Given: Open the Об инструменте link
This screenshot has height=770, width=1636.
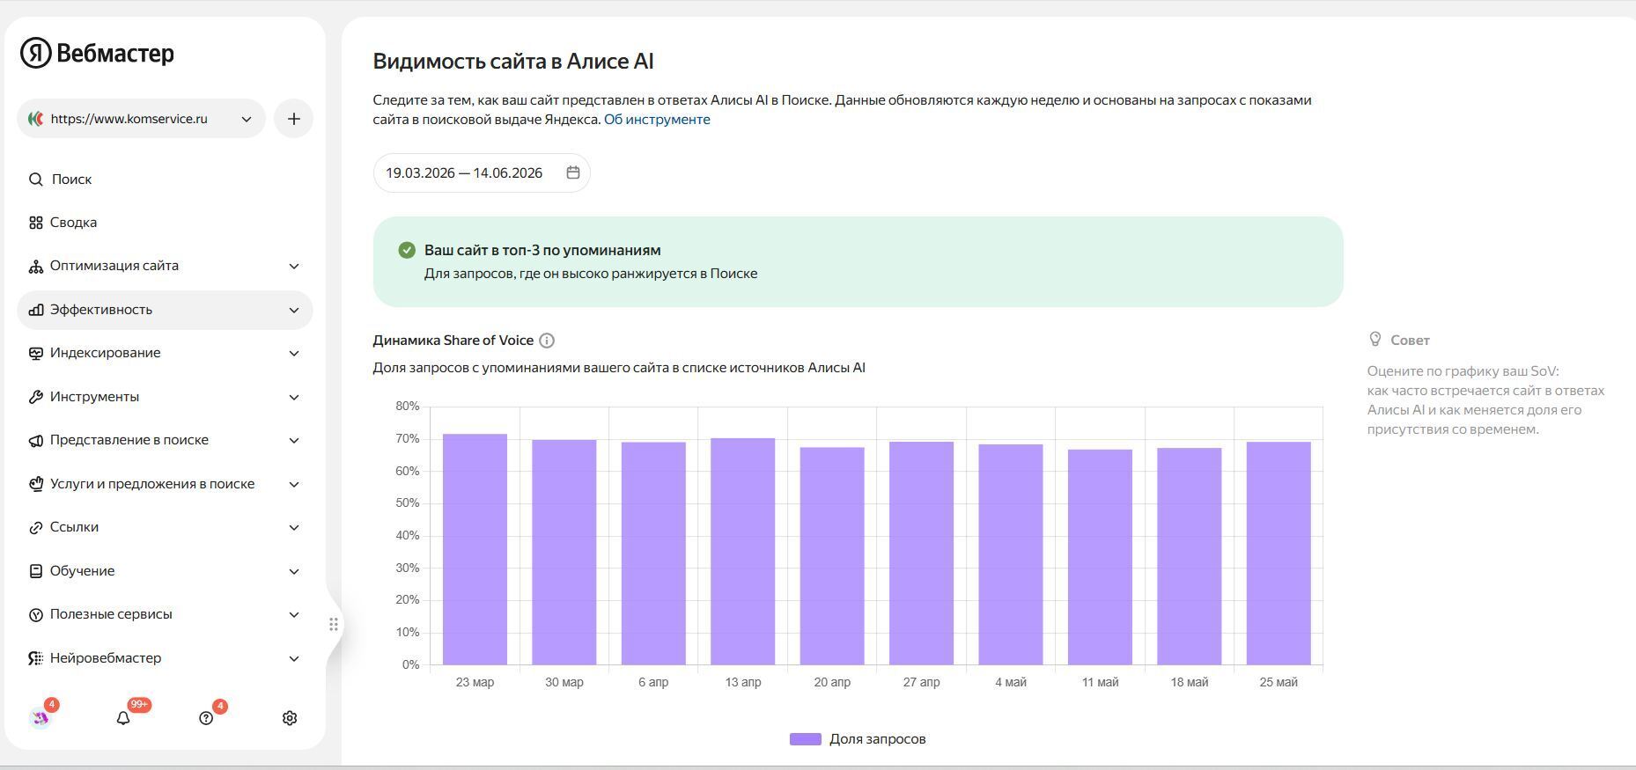Looking at the screenshot, I should pos(657,120).
